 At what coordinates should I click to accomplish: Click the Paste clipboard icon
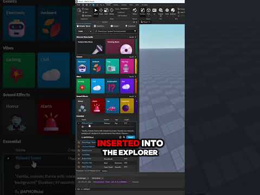pyautogui.click(x=79, y=10)
